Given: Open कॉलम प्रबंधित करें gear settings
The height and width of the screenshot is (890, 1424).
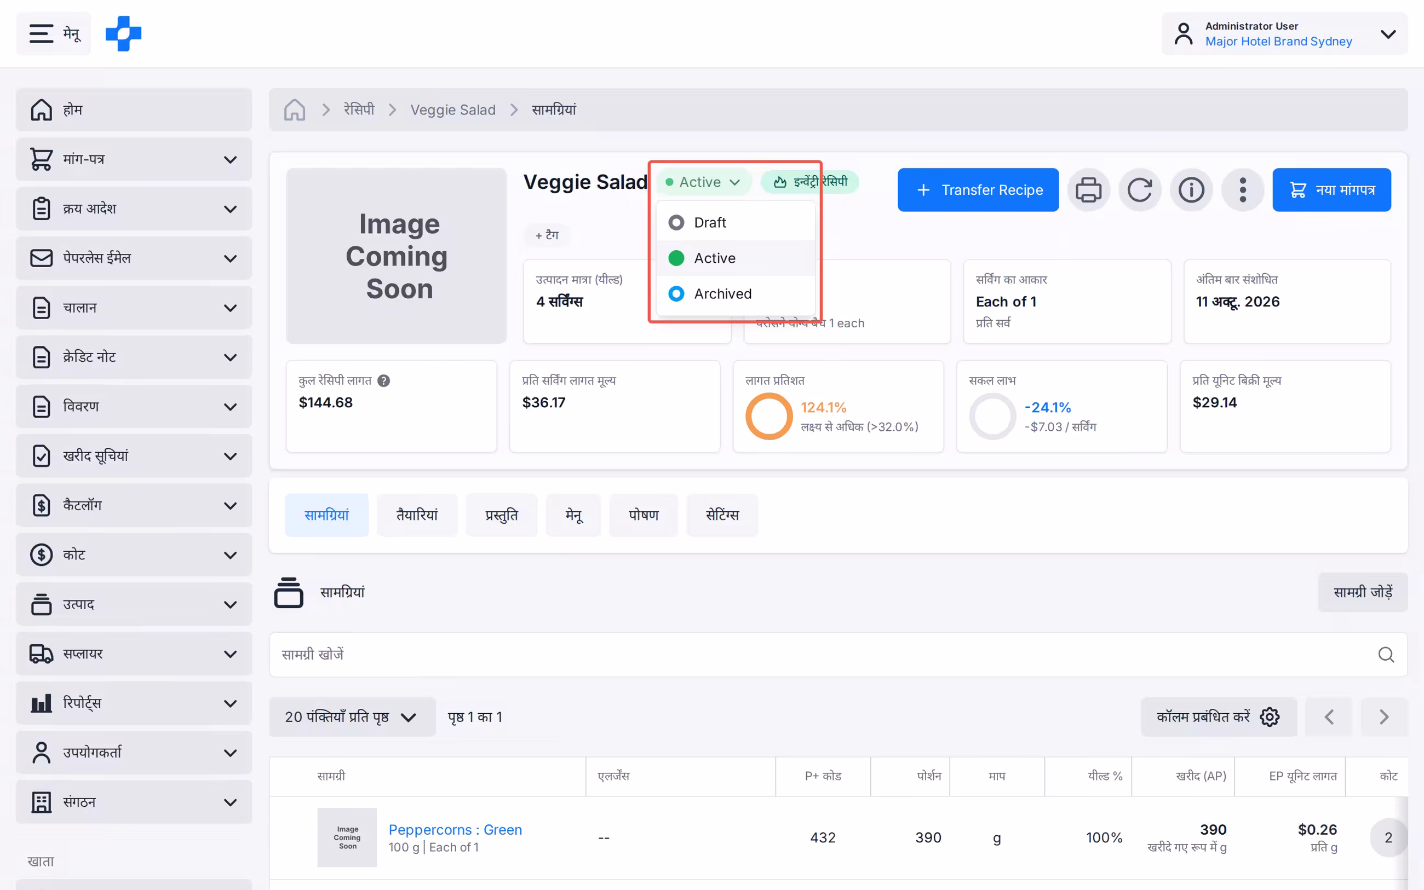Looking at the screenshot, I should (1219, 717).
